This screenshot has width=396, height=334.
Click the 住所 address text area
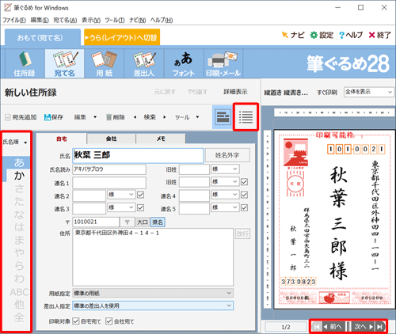click(153, 256)
